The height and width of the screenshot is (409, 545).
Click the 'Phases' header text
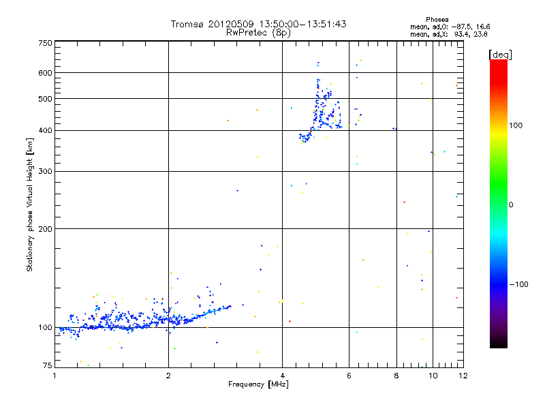[x=437, y=20]
